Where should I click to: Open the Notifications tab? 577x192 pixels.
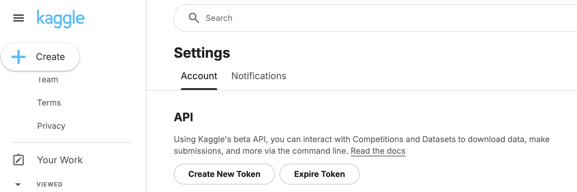coord(259,76)
